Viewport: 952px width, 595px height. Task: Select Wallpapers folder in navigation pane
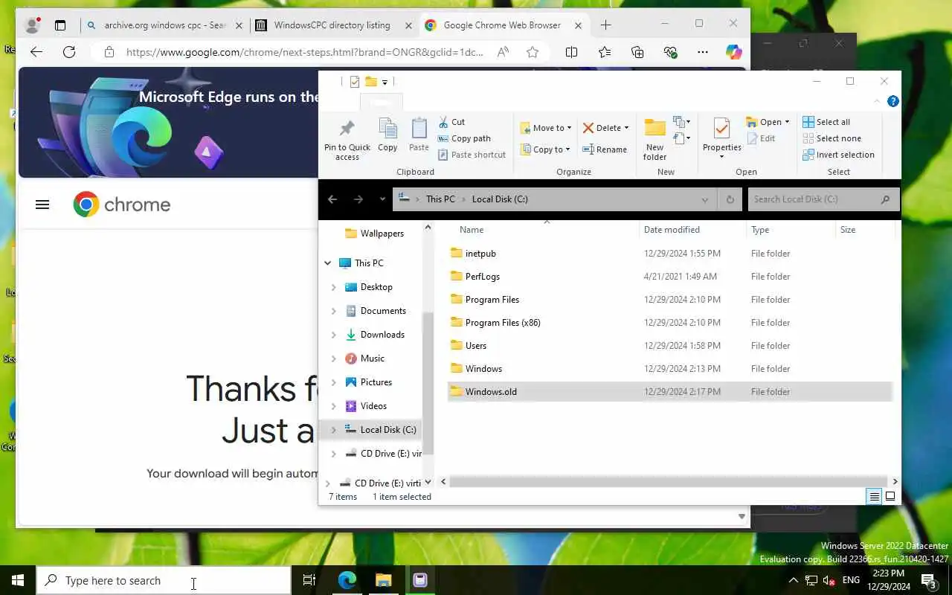tap(382, 234)
